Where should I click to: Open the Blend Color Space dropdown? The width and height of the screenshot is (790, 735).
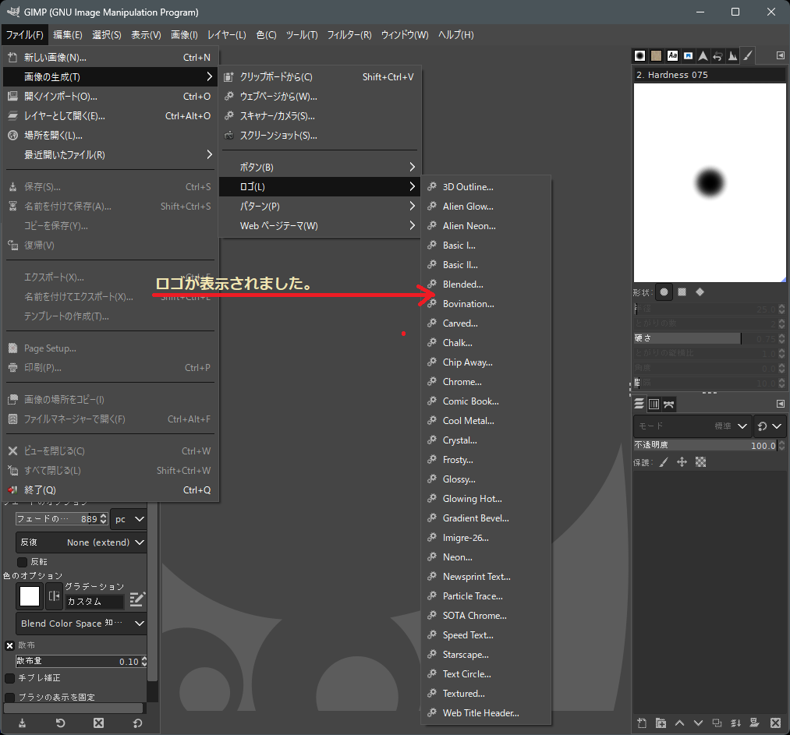[x=82, y=624]
